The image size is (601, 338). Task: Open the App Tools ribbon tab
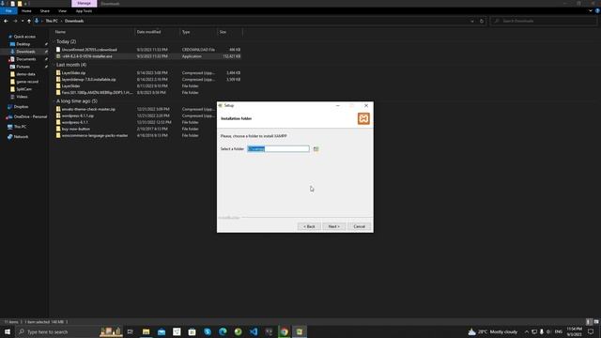(x=84, y=11)
